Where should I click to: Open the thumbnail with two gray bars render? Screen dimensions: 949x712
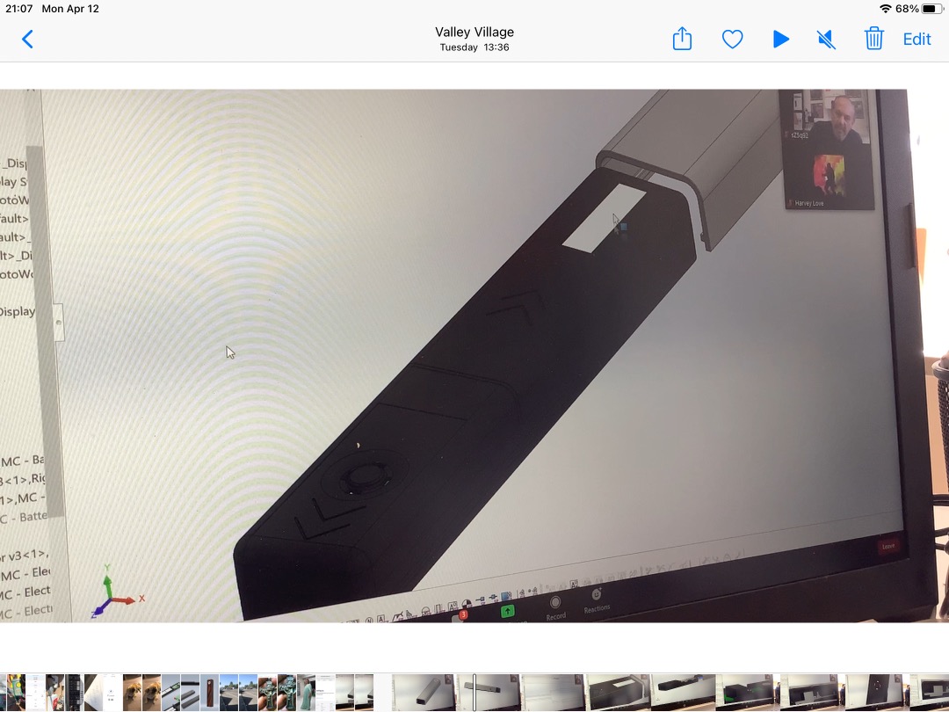pyautogui.click(x=190, y=693)
